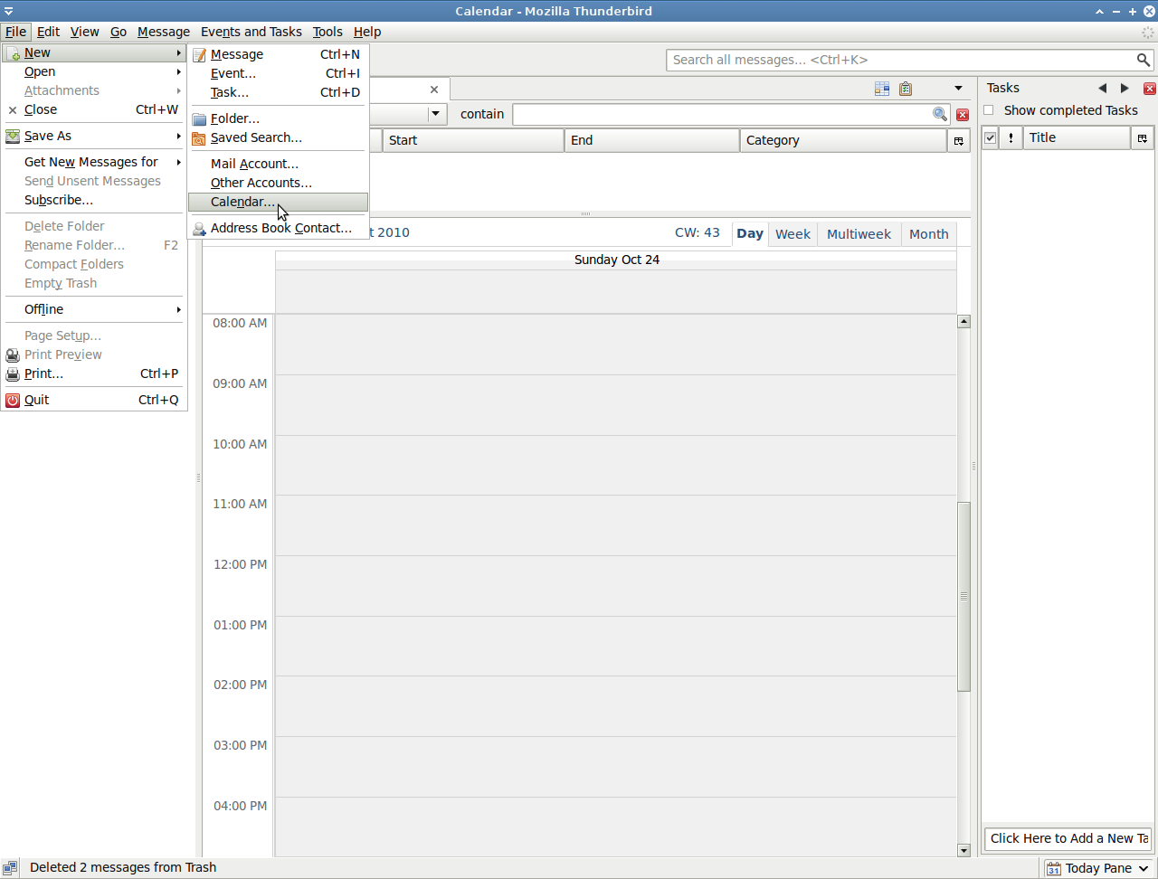The width and height of the screenshot is (1158, 879).
Task: Click the global search magnifier icon
Action: click(x=1144, y=60)
